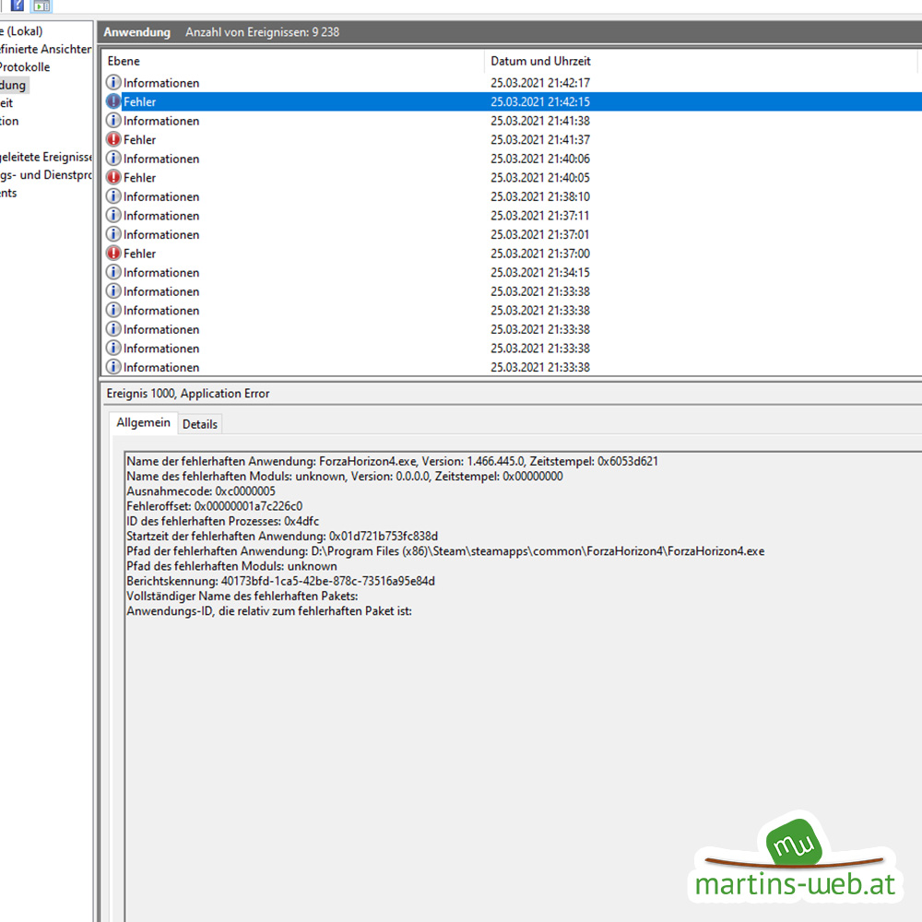Click the info icon of the 21:37:01 event
This screenshot has width=922, height=922.
pos(113,234)
